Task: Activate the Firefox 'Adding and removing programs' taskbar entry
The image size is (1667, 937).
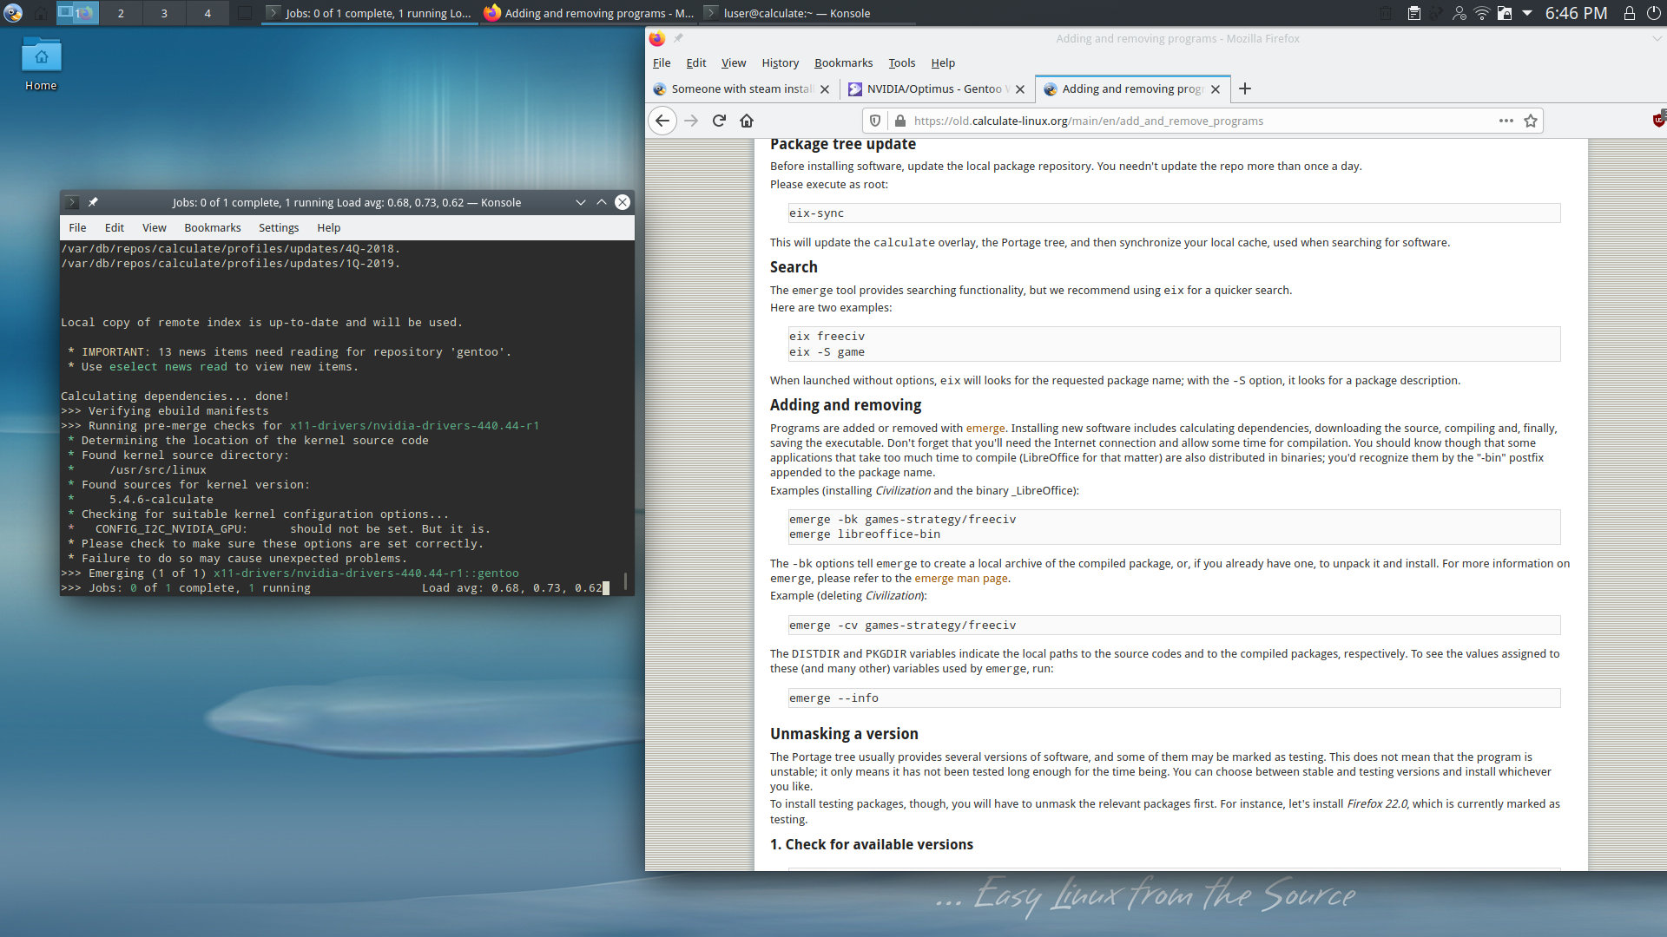Action: [589, 13]
